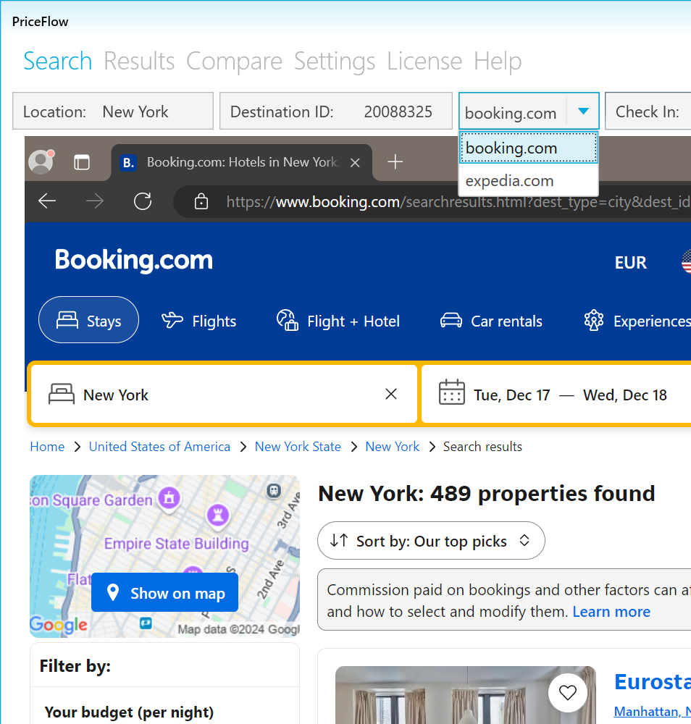
Task: Open the browser profile avatar icon
Action: (41, 161)
